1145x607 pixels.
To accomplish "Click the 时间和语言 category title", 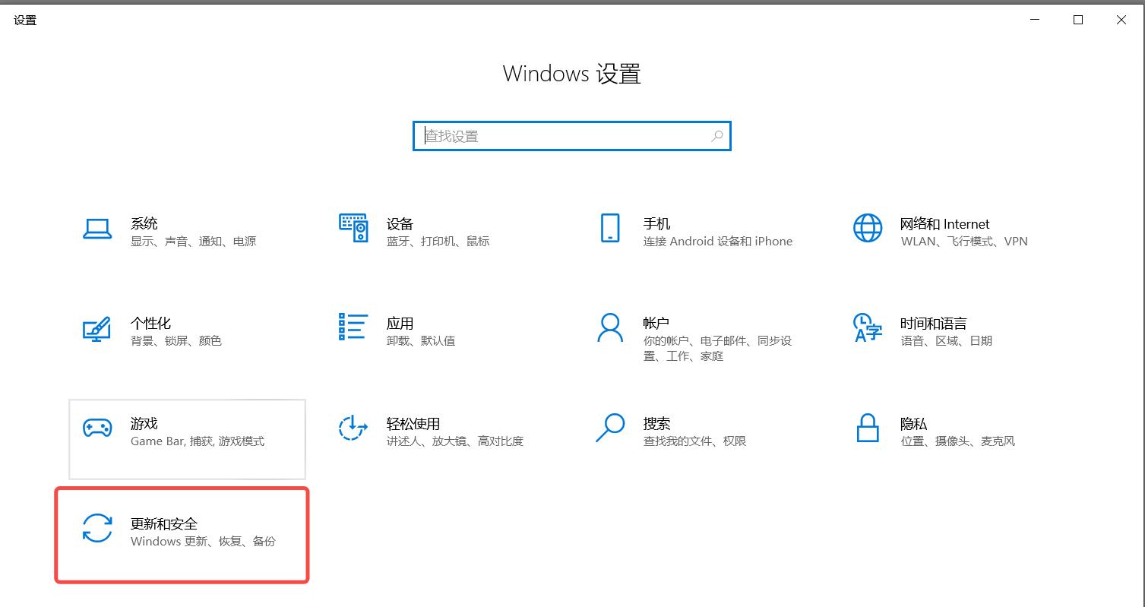I will click(x=933, y=324).
